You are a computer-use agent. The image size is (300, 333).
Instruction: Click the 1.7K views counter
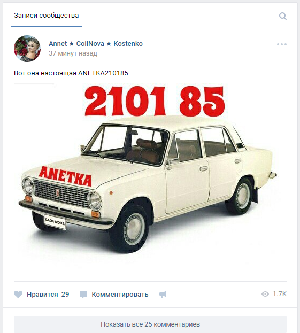click(x=280, y=294)
